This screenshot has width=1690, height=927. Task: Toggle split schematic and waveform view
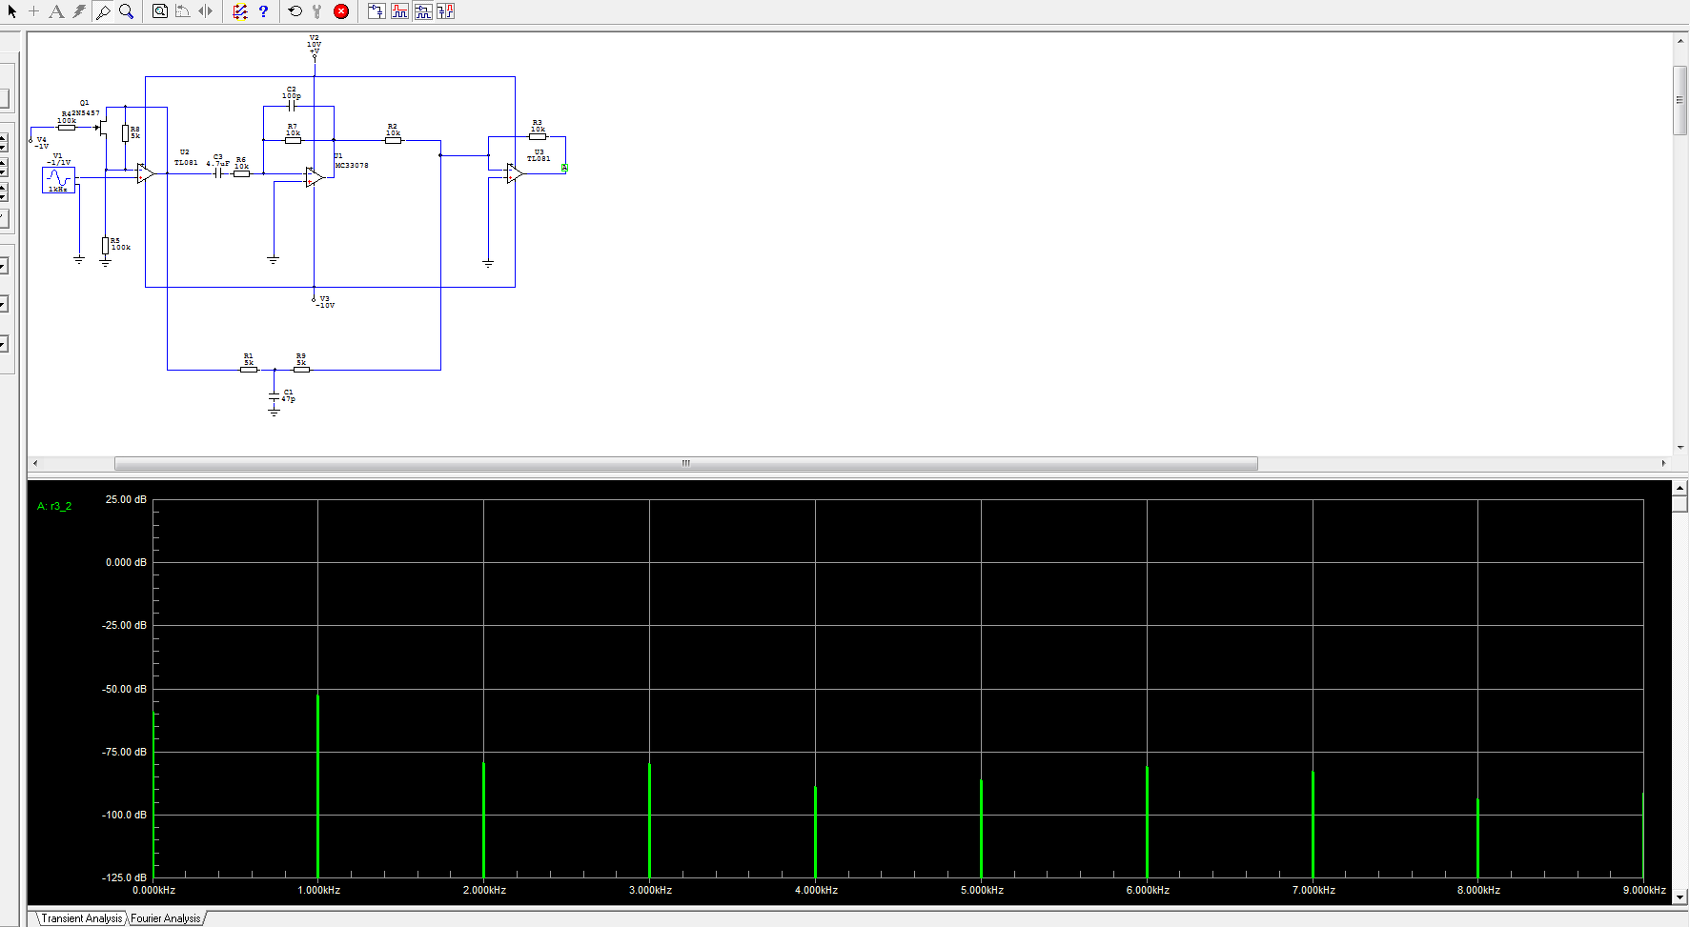(x=423, y=11)
